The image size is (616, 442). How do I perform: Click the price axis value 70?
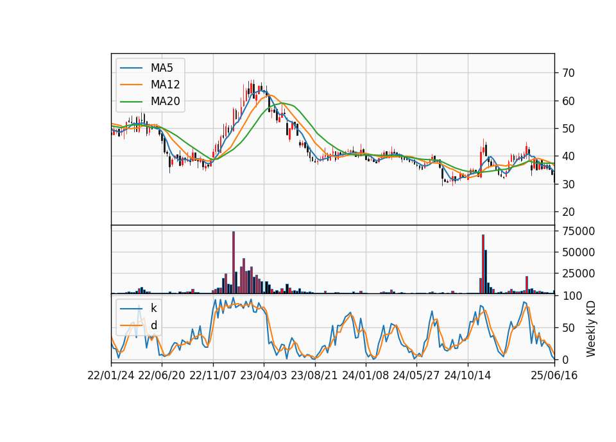(x=568, y=73)
